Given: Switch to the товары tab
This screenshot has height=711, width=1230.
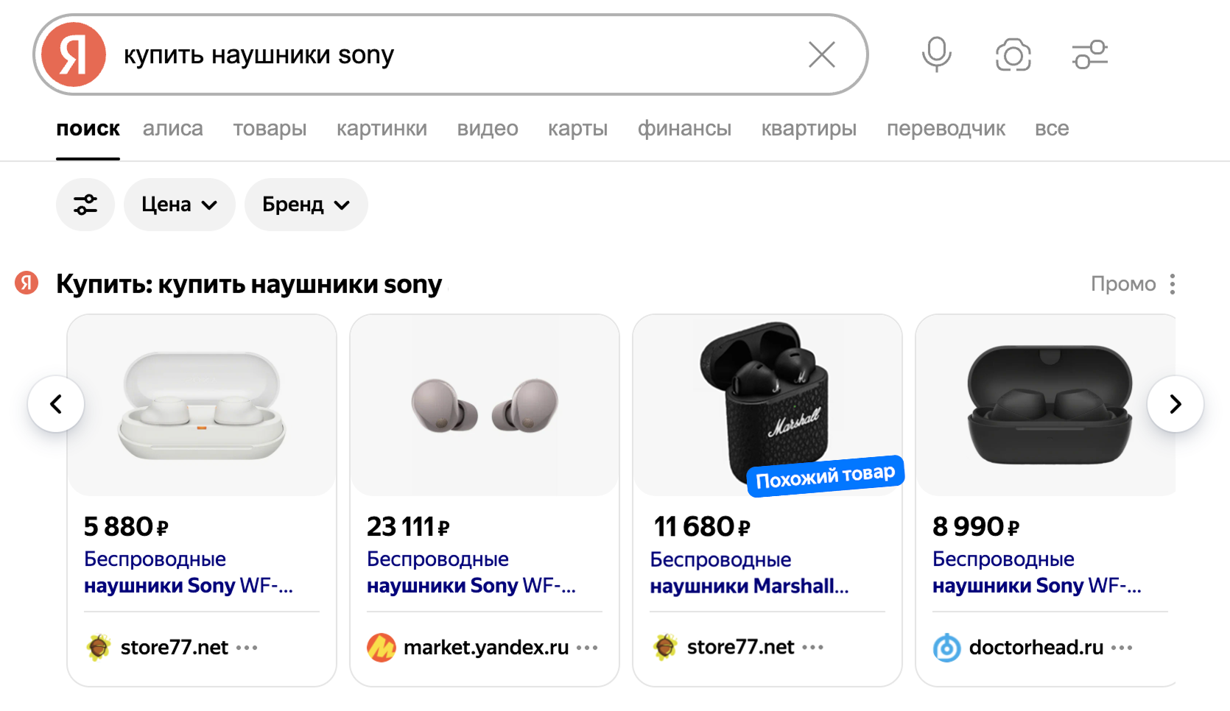Looking at the screenshot, I should (x=270, y=129).
